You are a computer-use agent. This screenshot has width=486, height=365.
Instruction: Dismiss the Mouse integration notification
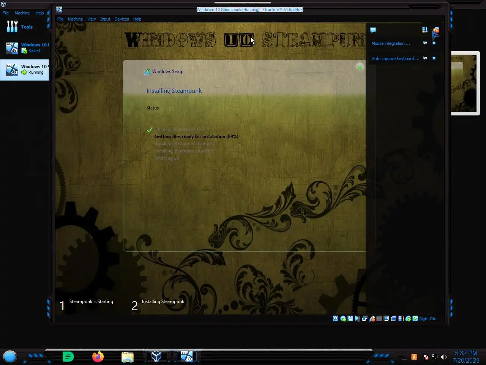pos(434,43)
